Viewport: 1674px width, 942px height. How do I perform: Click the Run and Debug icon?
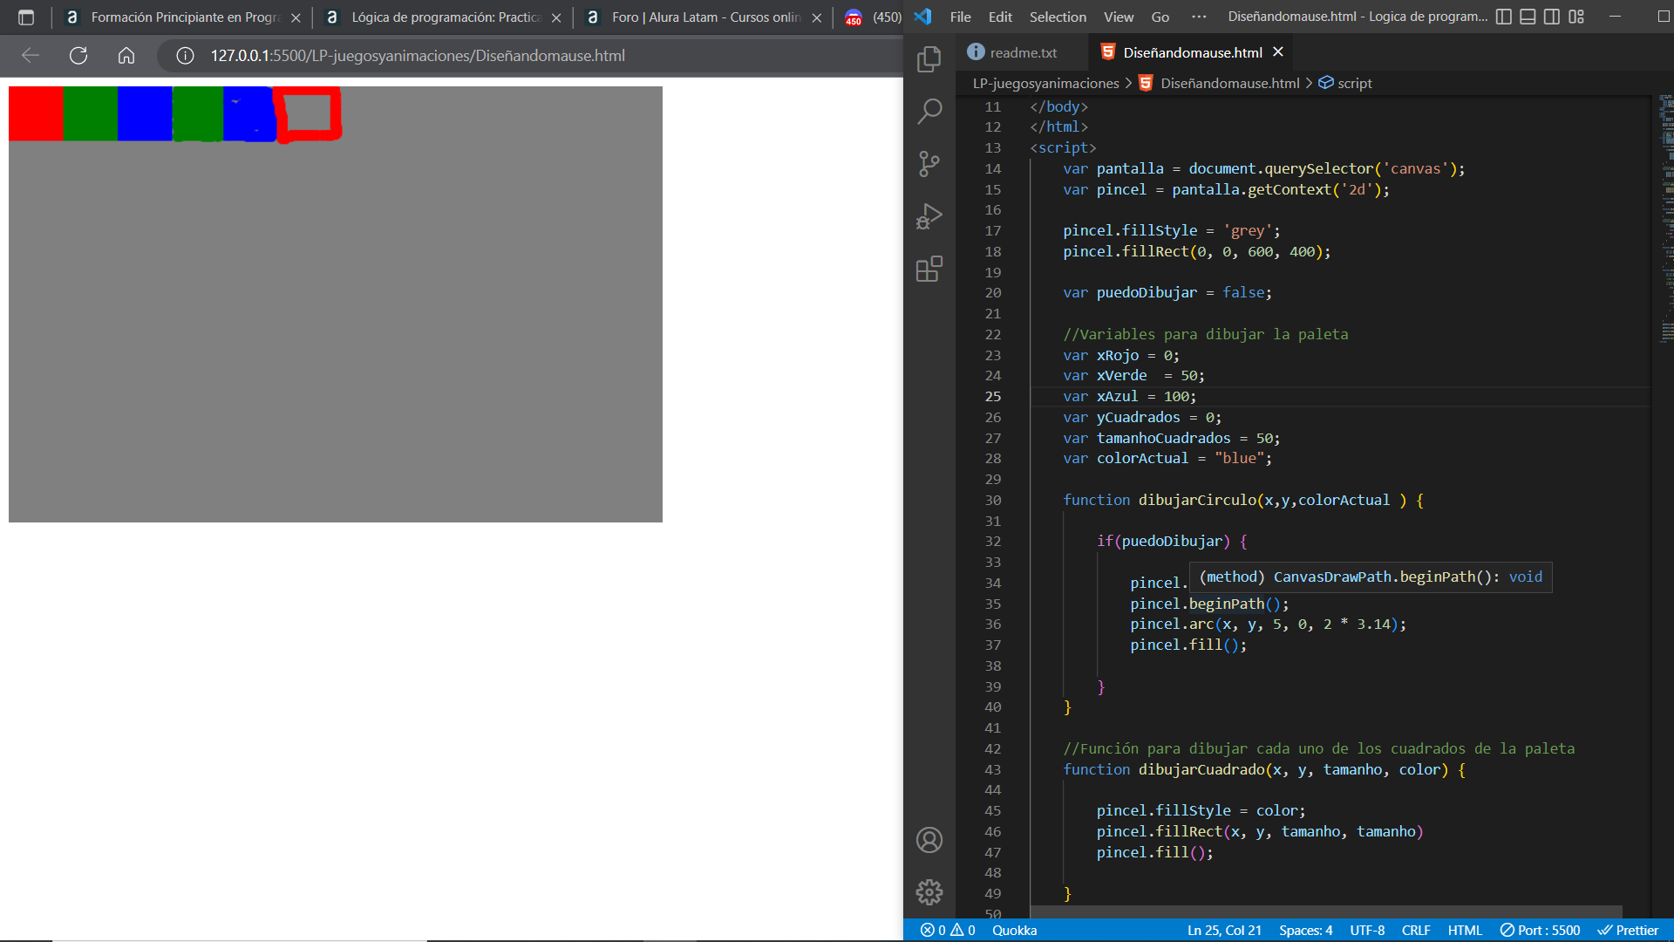point(929,217)
